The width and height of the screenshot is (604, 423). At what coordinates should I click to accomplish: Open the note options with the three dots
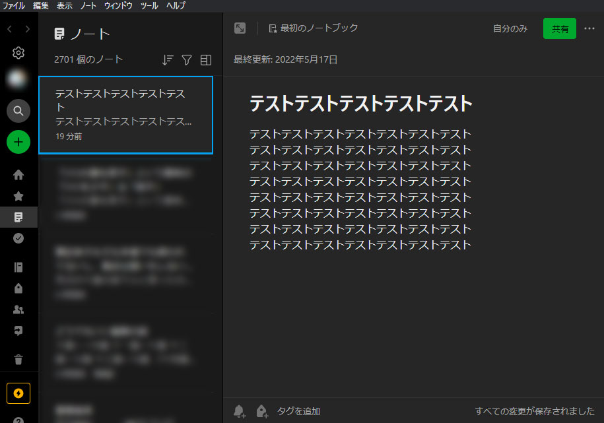coord(589,28)
